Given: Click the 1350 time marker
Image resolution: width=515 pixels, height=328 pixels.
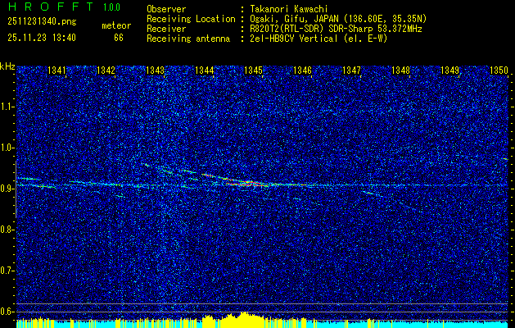Looking at the screenshot, I should [499, 71].
